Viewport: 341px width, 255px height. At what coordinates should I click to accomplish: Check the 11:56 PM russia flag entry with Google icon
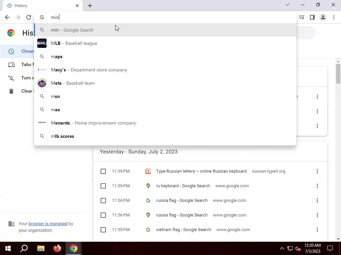pos(103,201)
